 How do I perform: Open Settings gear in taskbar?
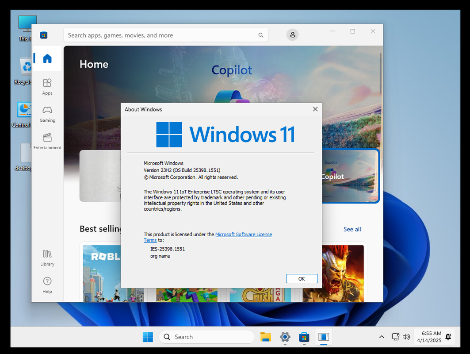285,337
